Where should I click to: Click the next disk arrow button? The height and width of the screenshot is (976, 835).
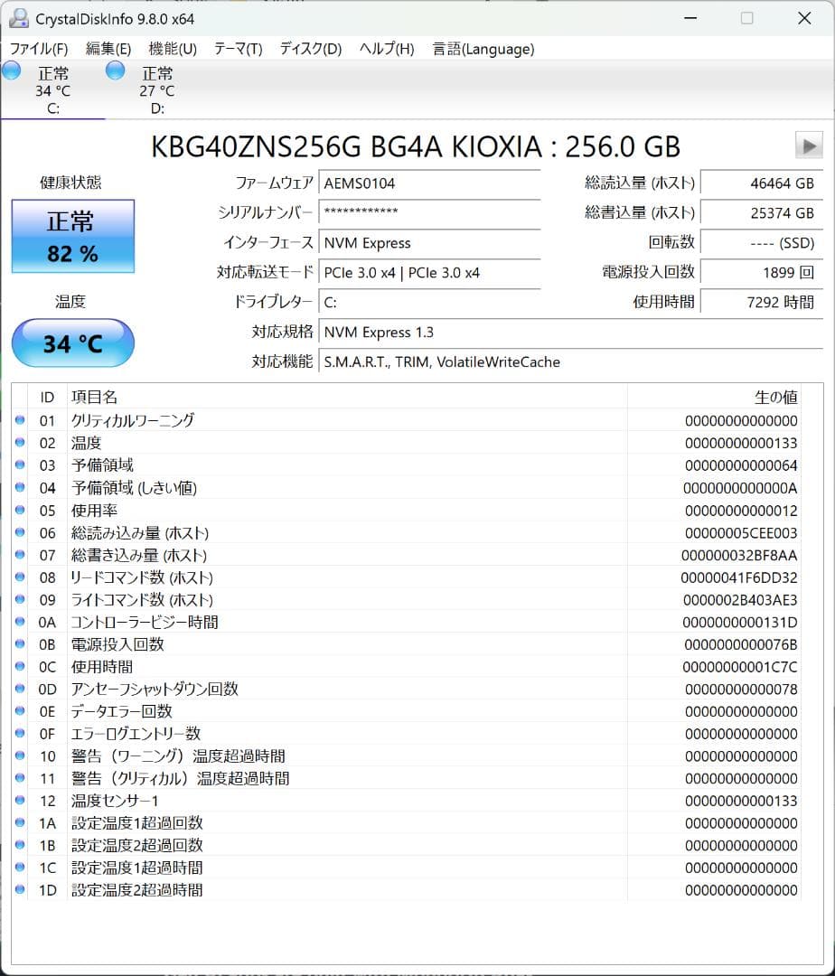809,145
